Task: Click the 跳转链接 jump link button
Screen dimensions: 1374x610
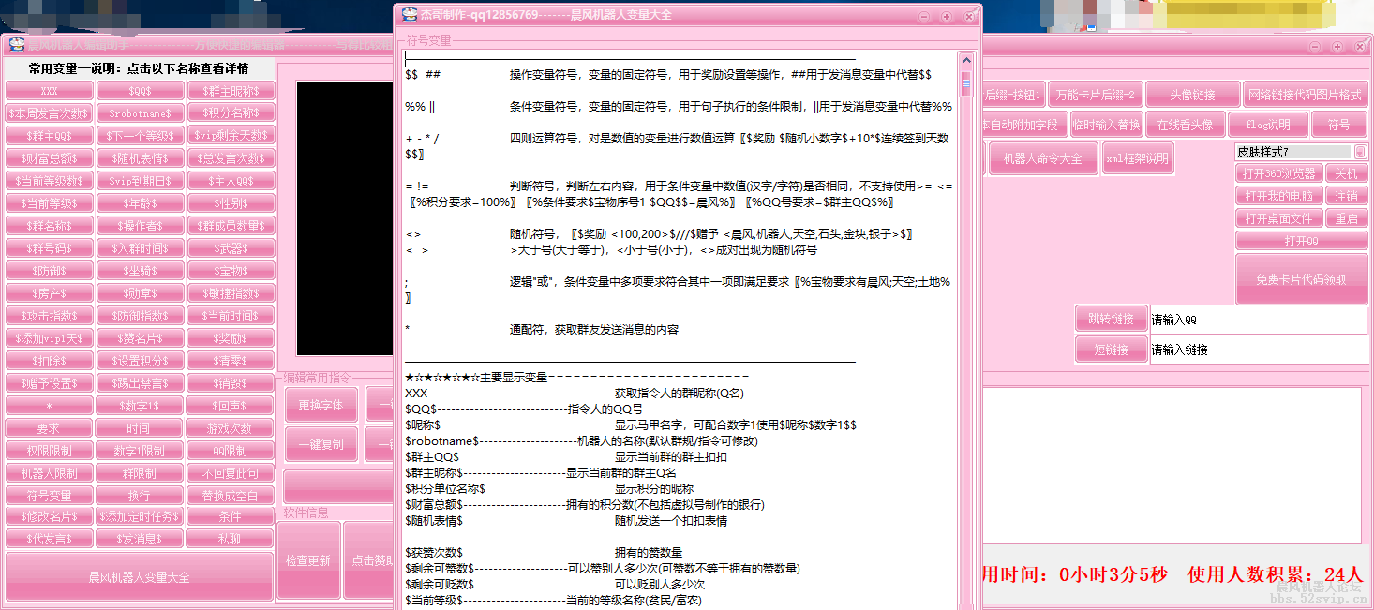Action: click(x=1111, y=319)
